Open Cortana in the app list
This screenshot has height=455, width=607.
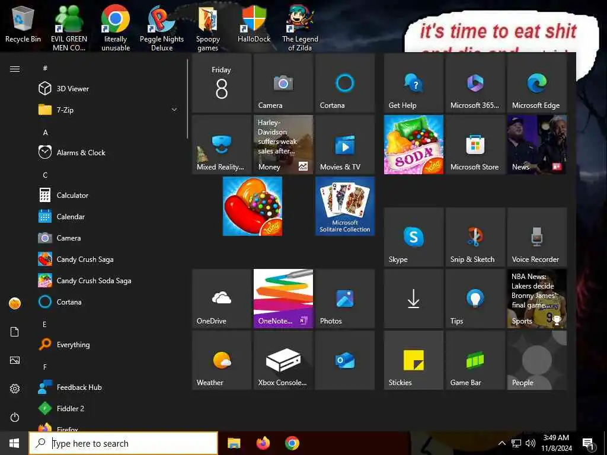[108, 302]
